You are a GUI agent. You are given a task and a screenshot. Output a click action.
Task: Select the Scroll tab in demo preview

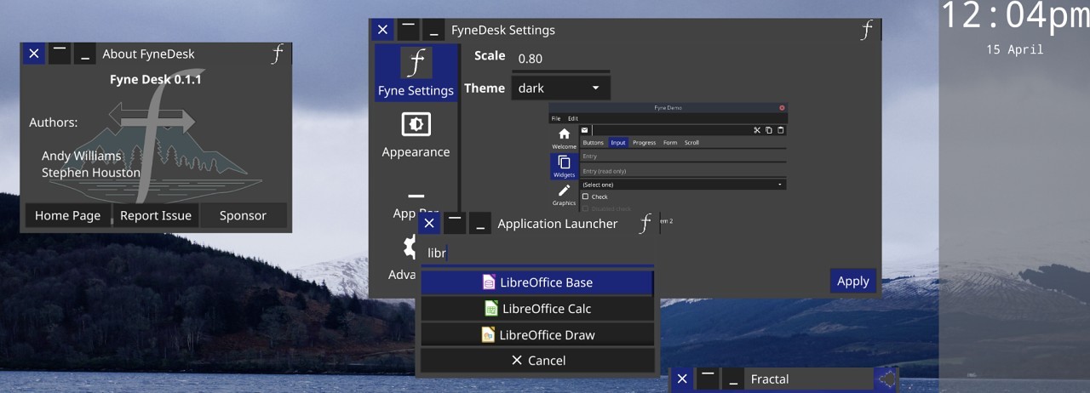pyautogui.click(x=691, y=142)
